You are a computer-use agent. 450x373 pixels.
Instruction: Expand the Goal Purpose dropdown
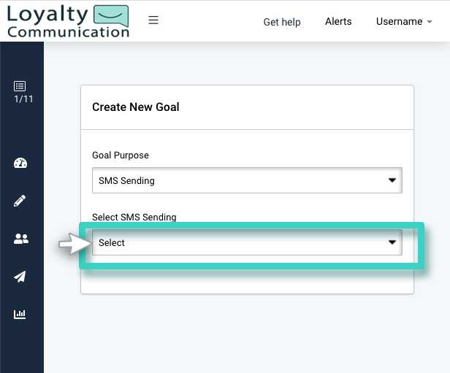coord(246,180)
